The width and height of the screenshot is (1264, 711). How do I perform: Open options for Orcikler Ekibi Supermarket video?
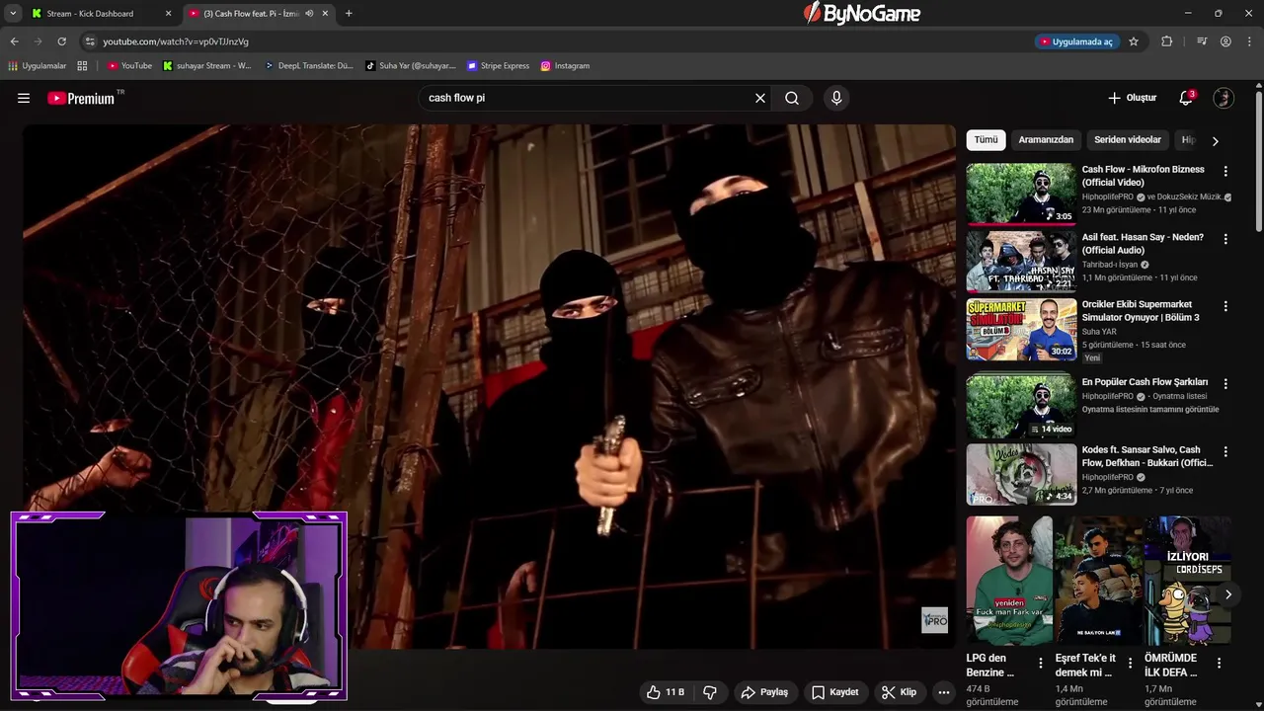tap(1225, 306)
